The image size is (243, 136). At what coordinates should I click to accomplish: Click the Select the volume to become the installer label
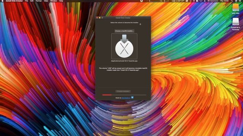coord(124,23)
